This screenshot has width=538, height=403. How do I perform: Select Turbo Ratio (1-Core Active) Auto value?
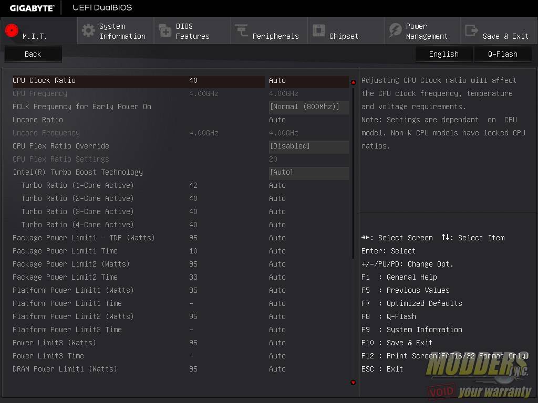tap(277, 185)
